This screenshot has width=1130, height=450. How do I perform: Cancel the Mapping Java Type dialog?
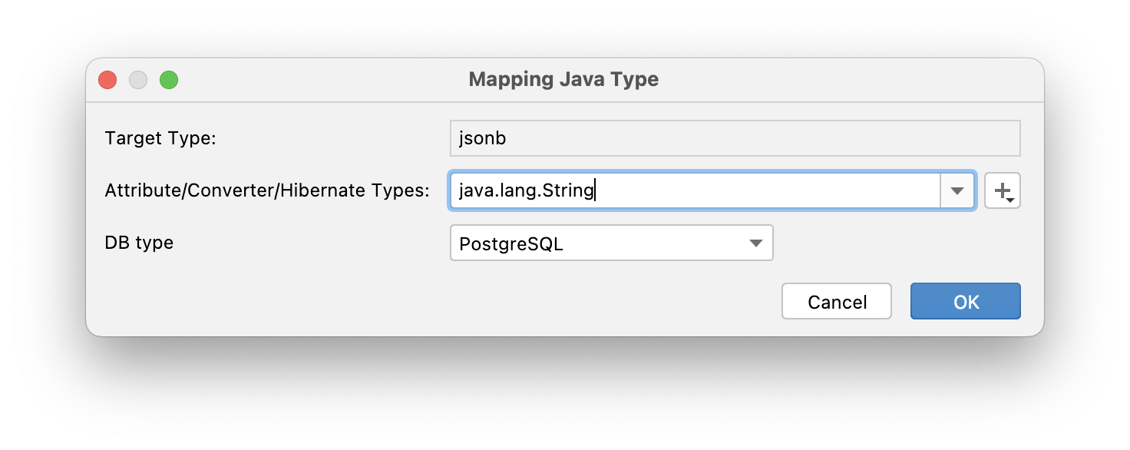click(836, 301)
